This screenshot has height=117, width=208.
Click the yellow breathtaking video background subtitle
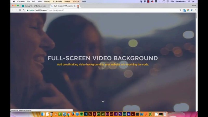coord(103,64)
